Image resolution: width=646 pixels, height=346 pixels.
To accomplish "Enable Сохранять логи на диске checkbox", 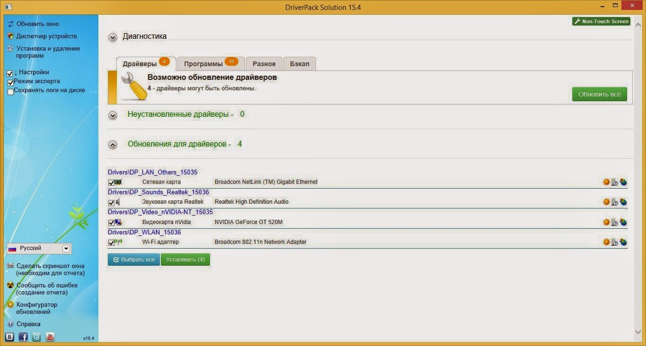I will 10,92.
